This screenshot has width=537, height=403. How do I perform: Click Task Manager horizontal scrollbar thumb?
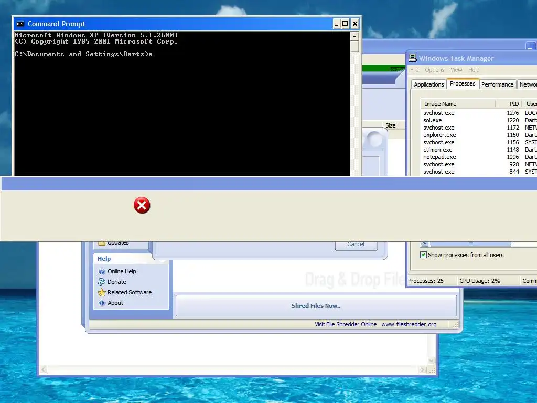471,243
